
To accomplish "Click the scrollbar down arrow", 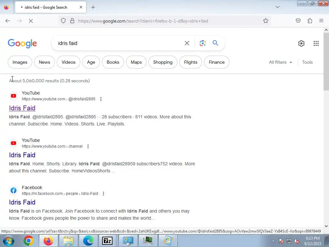I will (326, 226).
